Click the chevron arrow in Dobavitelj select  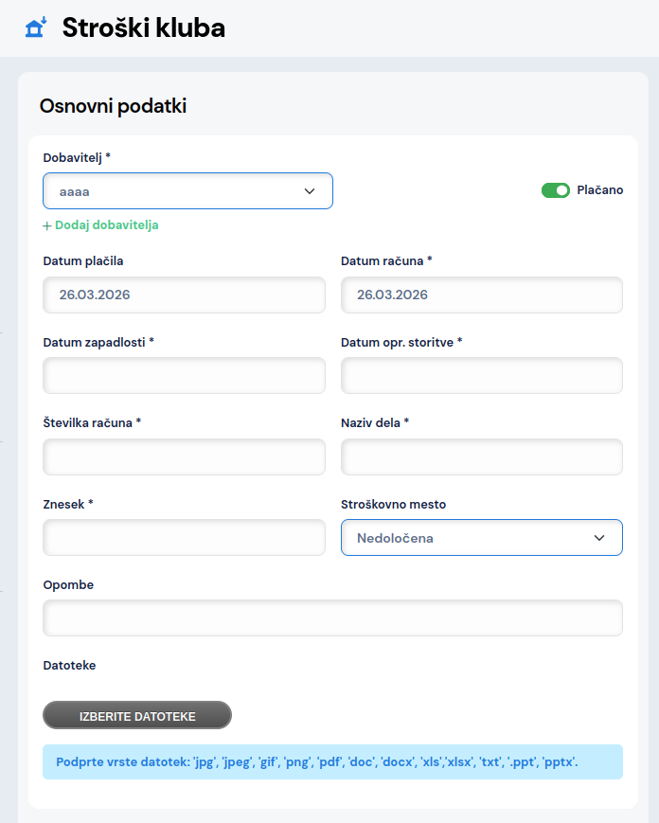(x=310, y=190)
